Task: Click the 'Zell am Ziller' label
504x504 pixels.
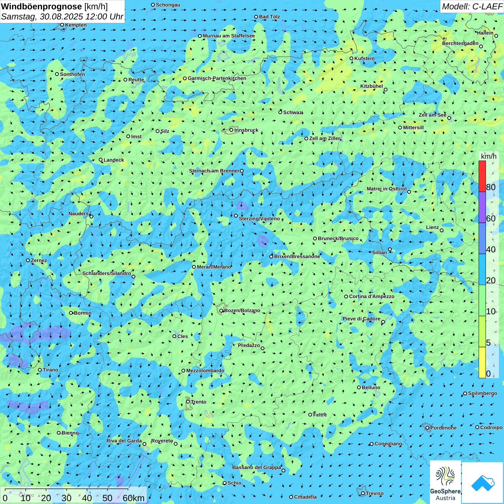Action: click(325, 138)
